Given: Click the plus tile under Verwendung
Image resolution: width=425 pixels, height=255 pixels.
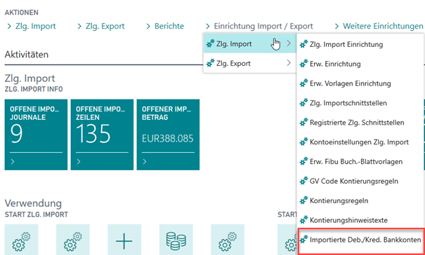Looking at the screenshot, I should [124, 240].
